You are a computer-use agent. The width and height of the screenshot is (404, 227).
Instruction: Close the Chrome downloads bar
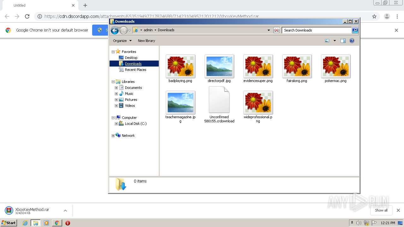398,210
